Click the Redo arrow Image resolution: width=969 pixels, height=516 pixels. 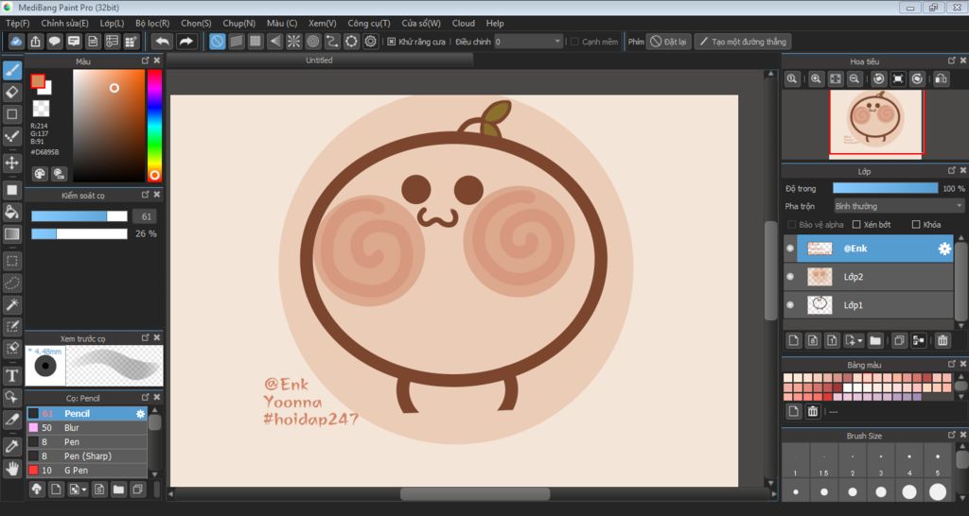pyautogui.click(x=185, y=42)
